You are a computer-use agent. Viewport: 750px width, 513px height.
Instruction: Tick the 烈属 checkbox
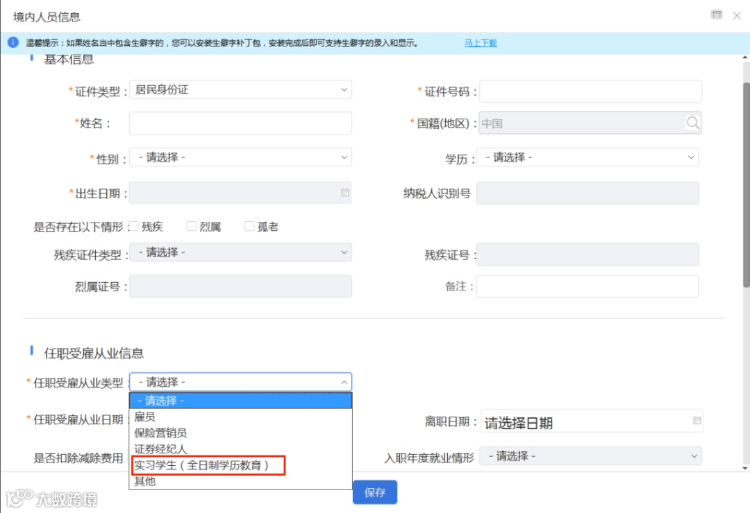(x=192, y=226)
